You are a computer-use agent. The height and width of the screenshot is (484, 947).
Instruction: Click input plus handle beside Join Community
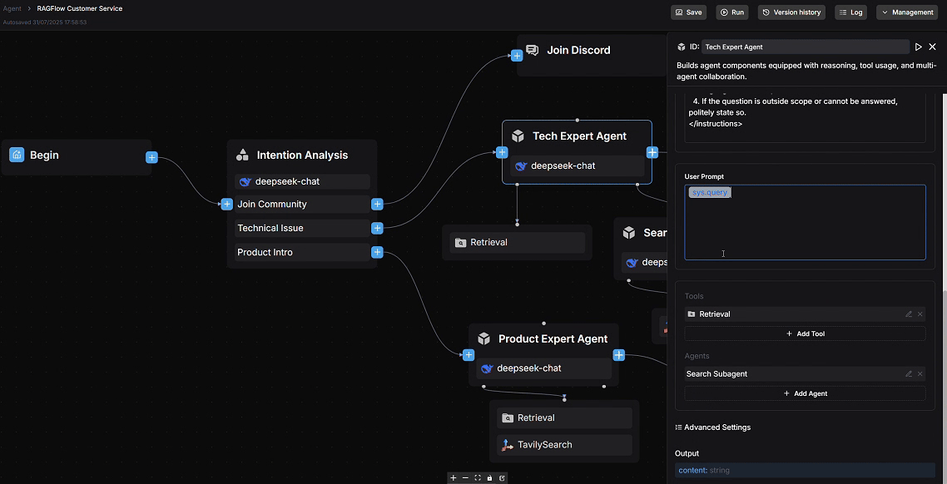click(x=226, y=204)
